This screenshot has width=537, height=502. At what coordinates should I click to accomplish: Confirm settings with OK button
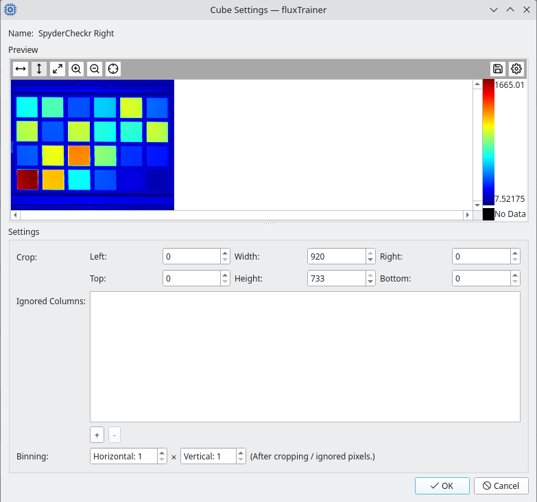[442, 486]
